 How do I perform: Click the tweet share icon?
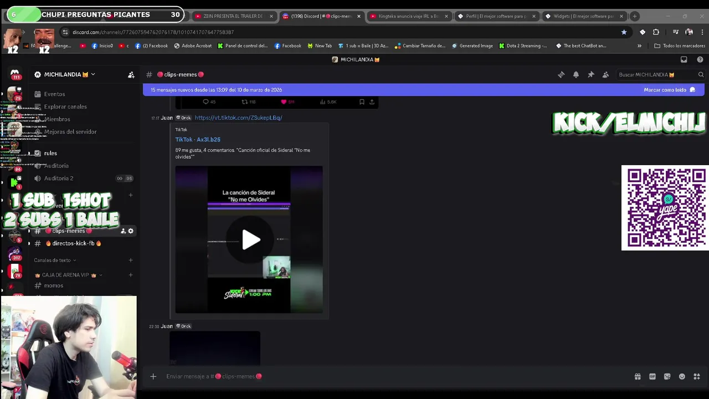pos(372,102)
